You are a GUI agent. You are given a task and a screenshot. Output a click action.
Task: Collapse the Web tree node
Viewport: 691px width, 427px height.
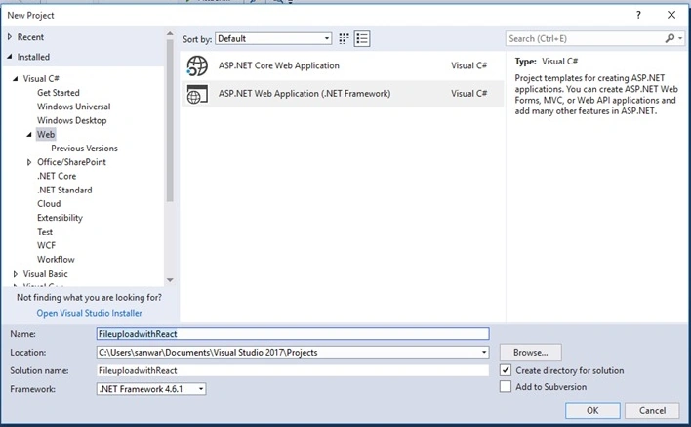pos(29,135)
